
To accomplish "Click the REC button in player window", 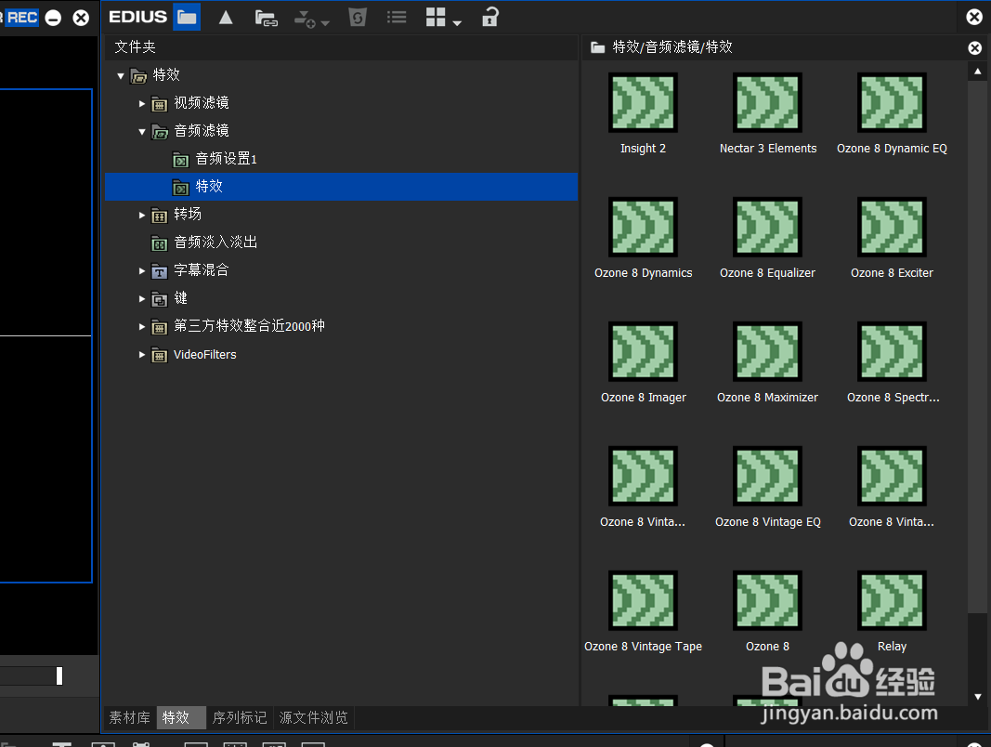I will (21, 17).
